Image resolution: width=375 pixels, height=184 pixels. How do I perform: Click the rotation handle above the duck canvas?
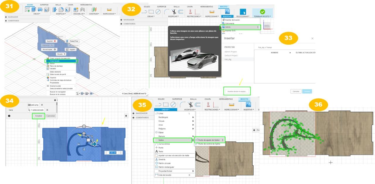pos(84,126)
